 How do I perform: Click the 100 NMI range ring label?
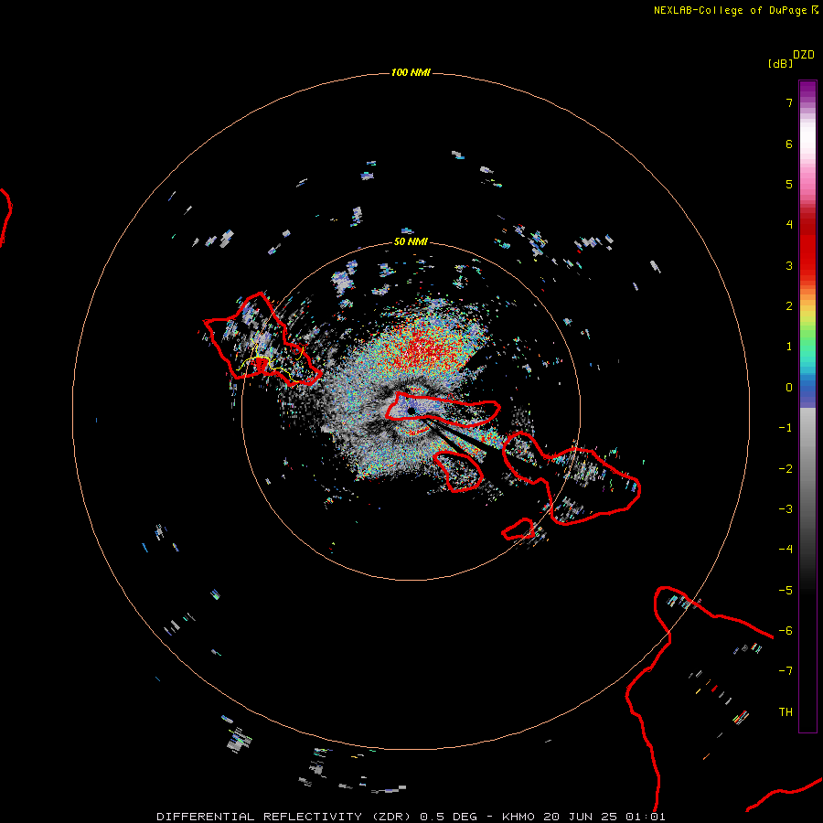(x=411, y=72)
